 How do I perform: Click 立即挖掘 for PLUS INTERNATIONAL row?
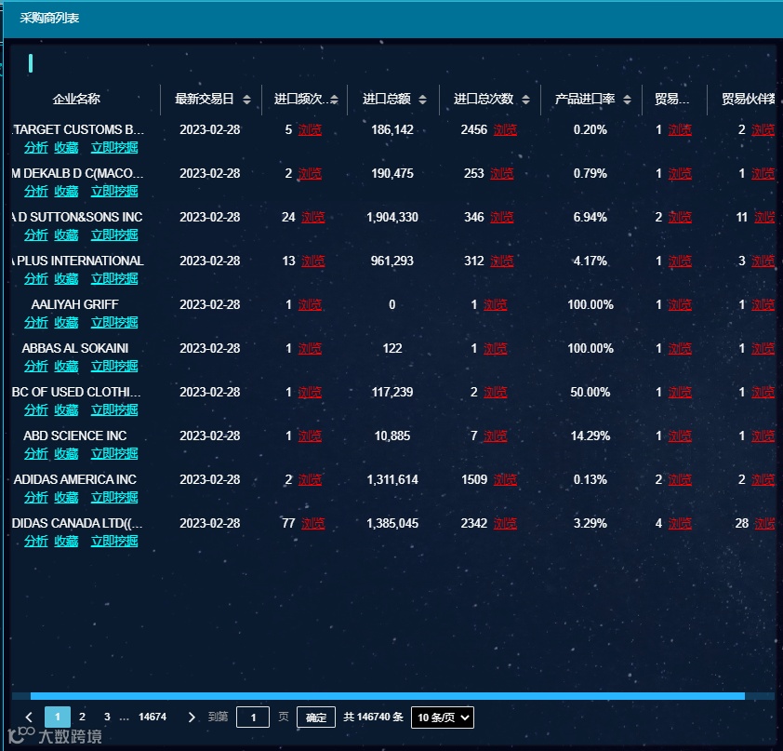(114, 279)
